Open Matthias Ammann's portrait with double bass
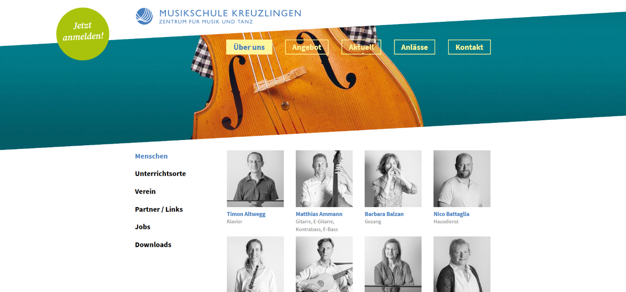626x292 pixels. (324, 179)
